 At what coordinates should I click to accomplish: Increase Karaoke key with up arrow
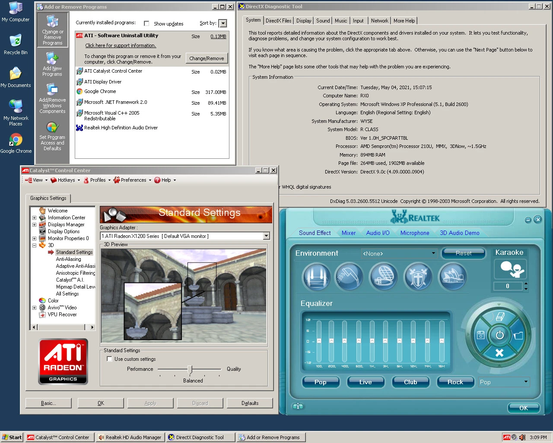click(x=526, y=284)
